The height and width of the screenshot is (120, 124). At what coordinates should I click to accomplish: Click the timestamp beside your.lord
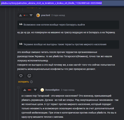(x=58, y=15)
